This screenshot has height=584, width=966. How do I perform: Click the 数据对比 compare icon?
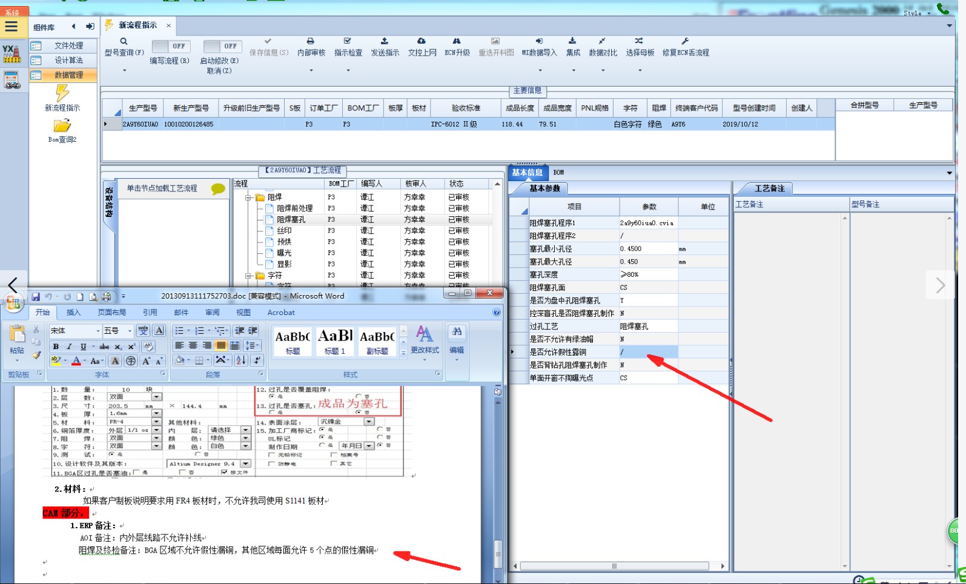[x=602, y=41]
